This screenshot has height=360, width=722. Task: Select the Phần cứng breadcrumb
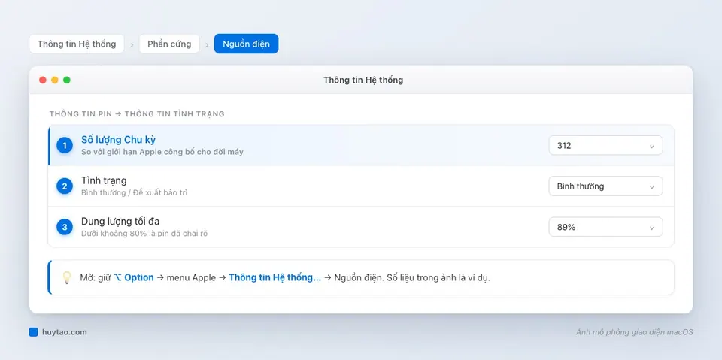[169, 44]
